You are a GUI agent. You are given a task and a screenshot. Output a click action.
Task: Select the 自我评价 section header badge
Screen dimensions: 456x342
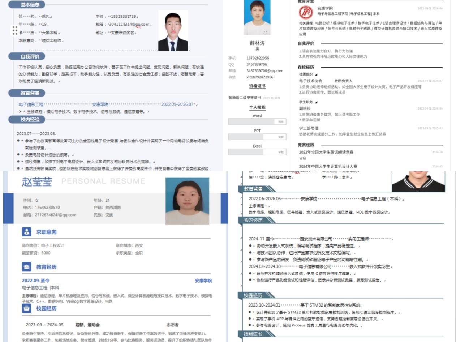pos(27,56)
